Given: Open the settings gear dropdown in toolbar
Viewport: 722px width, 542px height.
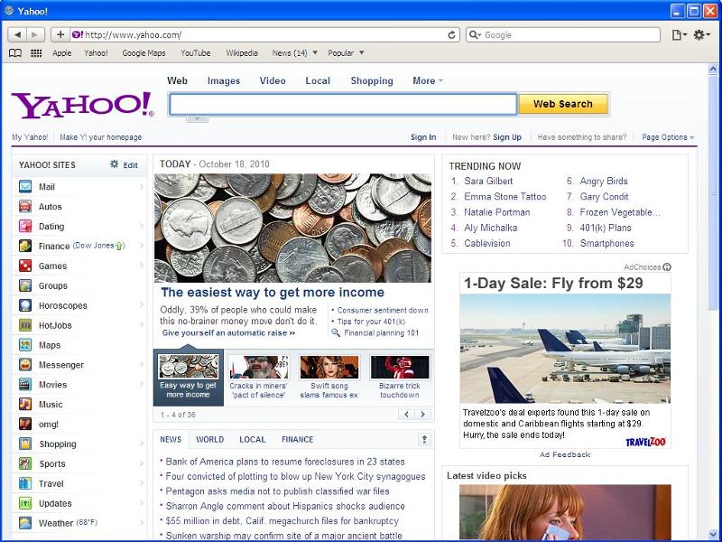Looking at the screenshot, I should tap(702, 35).
